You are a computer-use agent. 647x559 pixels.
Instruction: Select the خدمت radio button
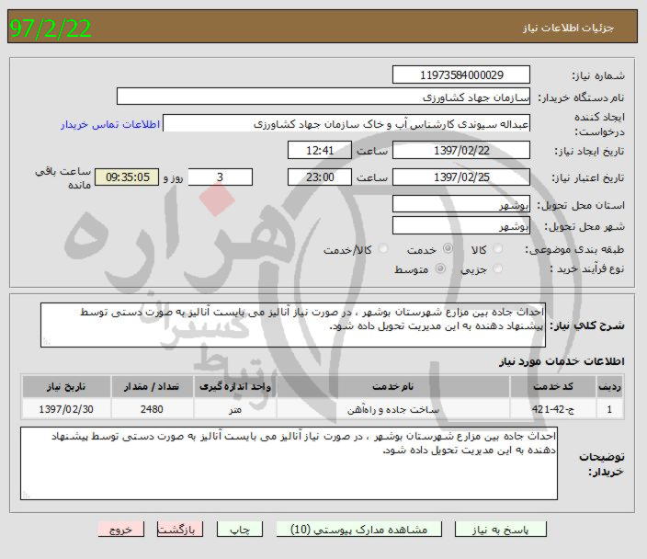coord(448,248)
